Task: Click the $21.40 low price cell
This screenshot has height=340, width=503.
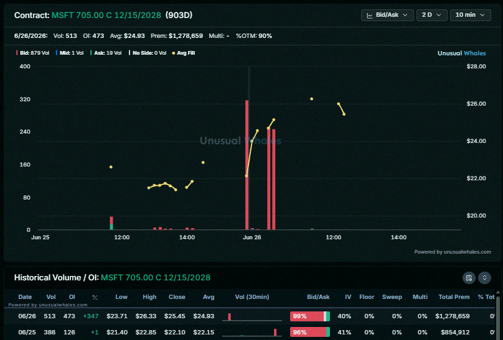Action: point(117,333)
